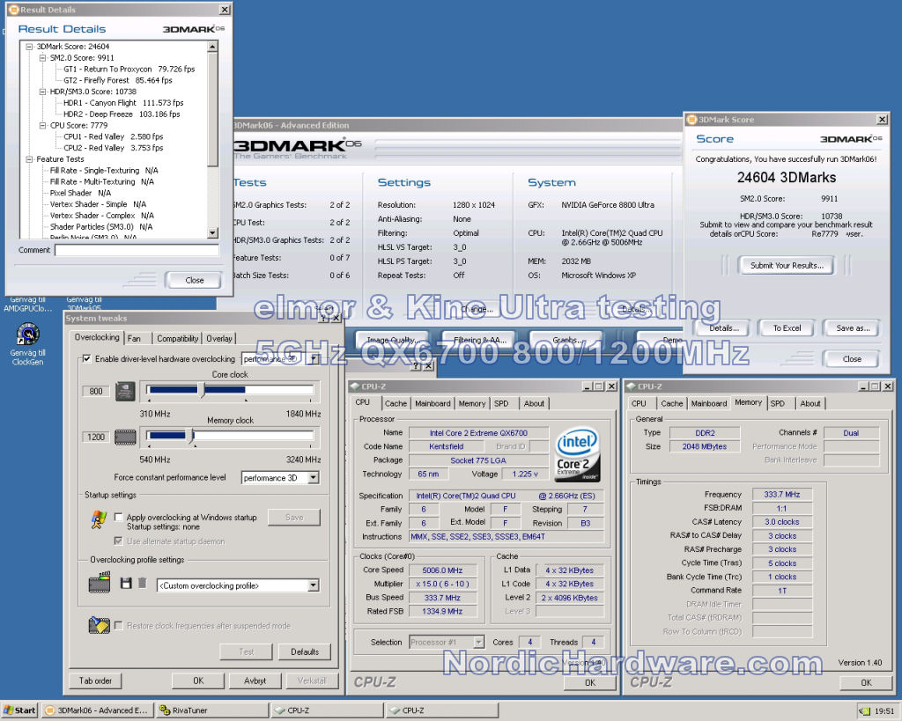902x721 pixels.
Task: Click the Windows startup settings icon
Action: (99, 520)
